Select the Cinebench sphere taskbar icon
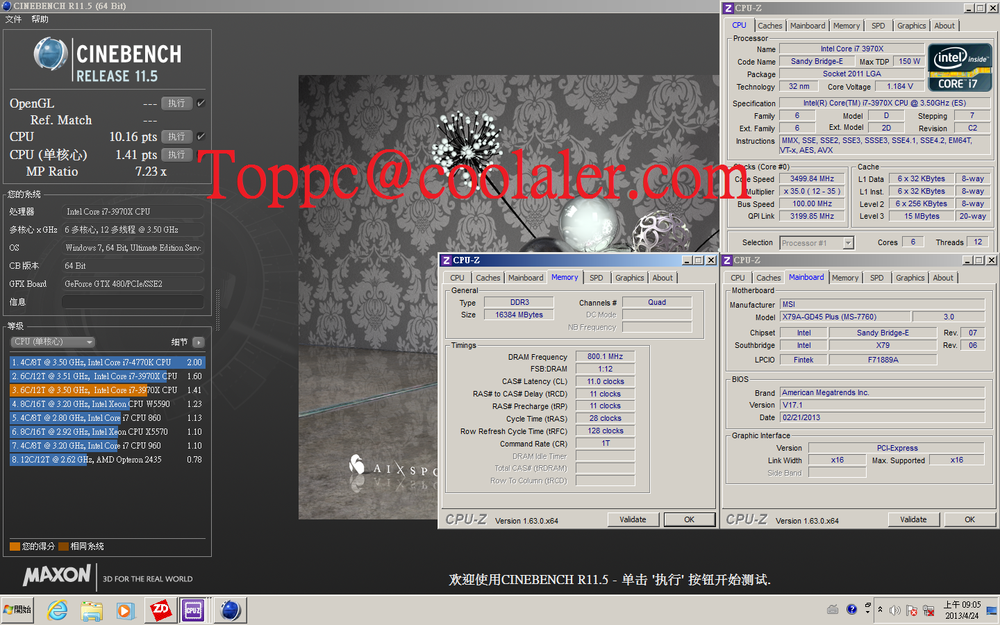This screenshot has width=1000, height=625. (230, 610)
